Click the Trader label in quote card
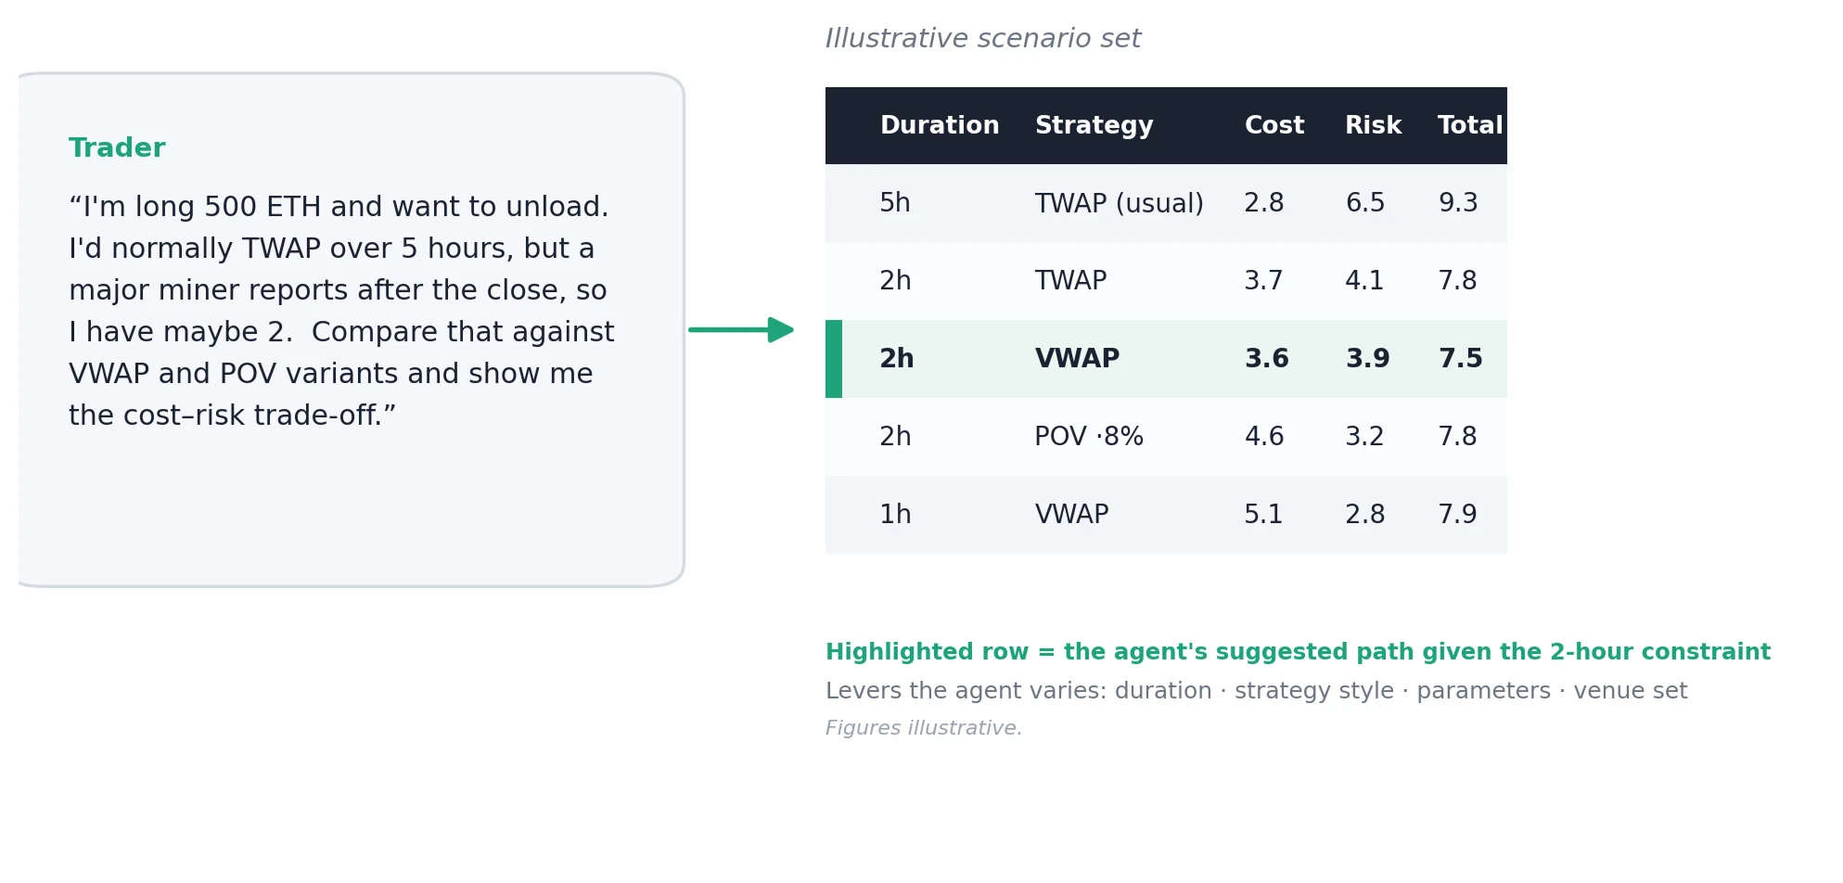 (x=117, y=148)
